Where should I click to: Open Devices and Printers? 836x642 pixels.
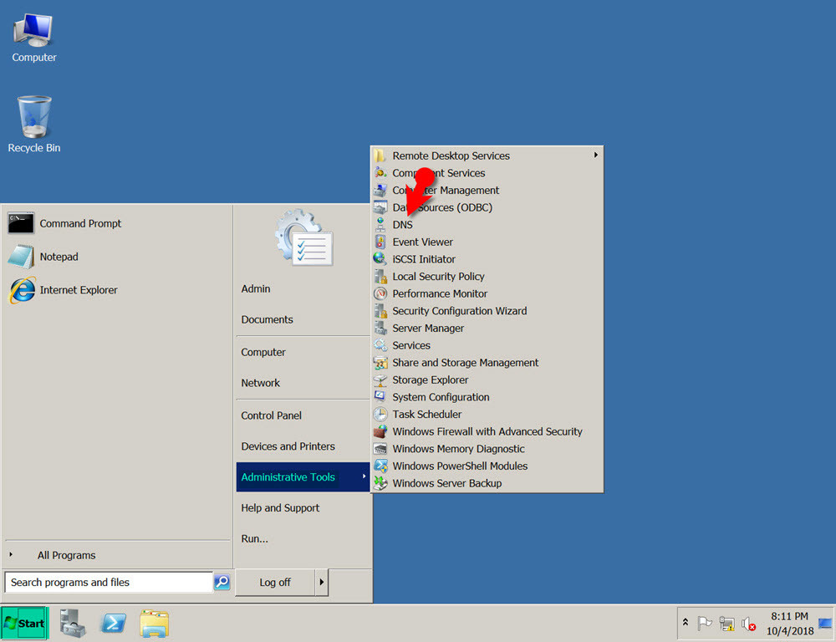point(288,446)
